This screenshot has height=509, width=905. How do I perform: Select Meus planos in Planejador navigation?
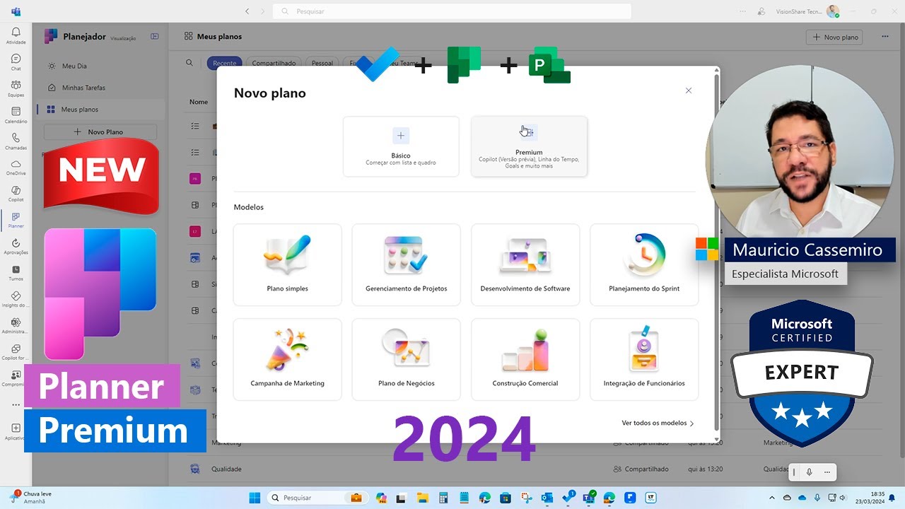pos(100,110)
